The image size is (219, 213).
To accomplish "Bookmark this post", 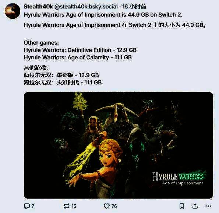I will [182, 206].
